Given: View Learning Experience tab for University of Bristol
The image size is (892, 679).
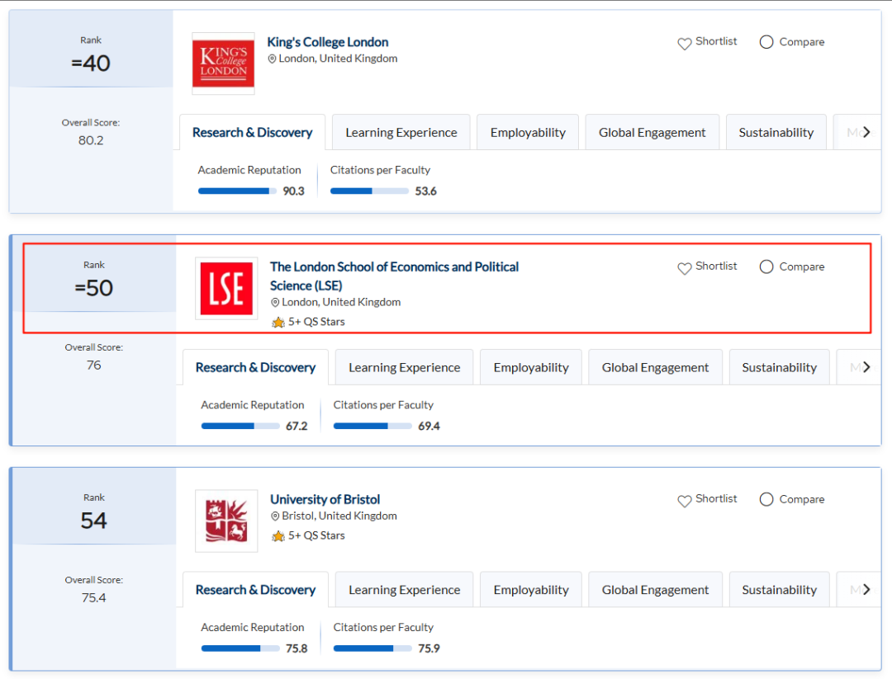Looking at the screenshot, I should click(405, 590).
